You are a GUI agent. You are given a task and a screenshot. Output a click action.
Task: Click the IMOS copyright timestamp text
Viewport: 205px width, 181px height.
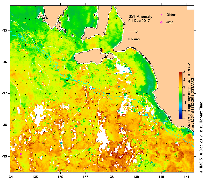(x=201, y=138)
